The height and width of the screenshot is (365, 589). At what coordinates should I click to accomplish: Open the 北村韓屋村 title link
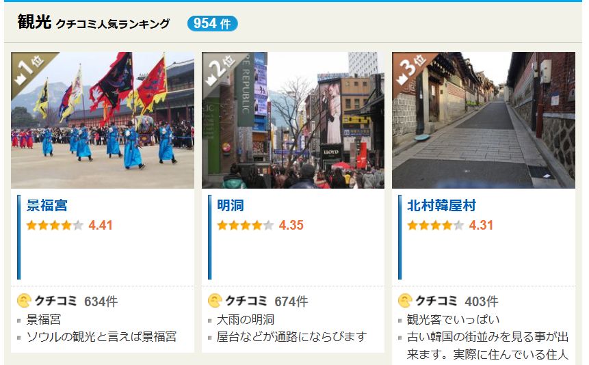pos(441,206)
